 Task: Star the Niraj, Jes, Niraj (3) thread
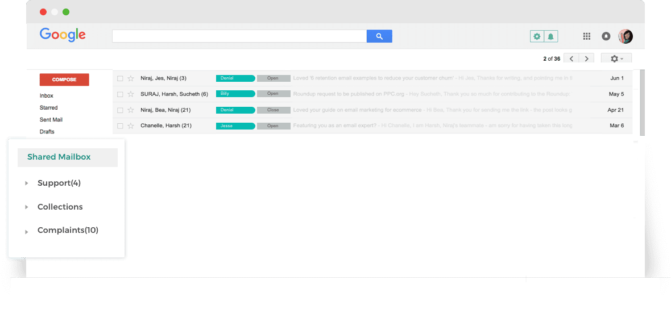(131, 78)
